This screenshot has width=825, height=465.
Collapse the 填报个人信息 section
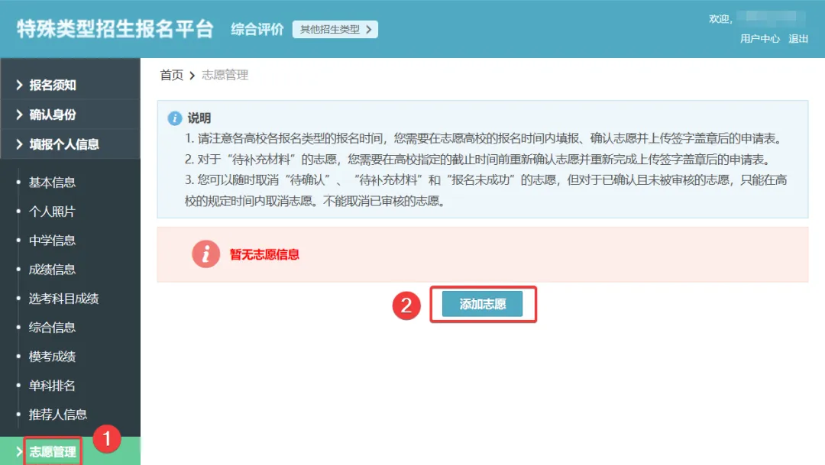click(x=63, y=144)
